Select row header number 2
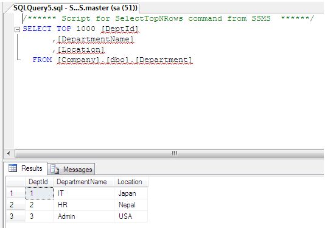Image resolution: width=325 pixels, height=228 pixels. tap(16, 205)
